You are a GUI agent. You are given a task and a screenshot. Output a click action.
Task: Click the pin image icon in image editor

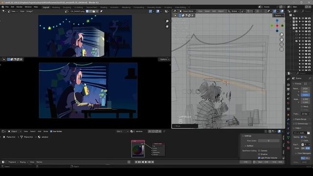101,11
